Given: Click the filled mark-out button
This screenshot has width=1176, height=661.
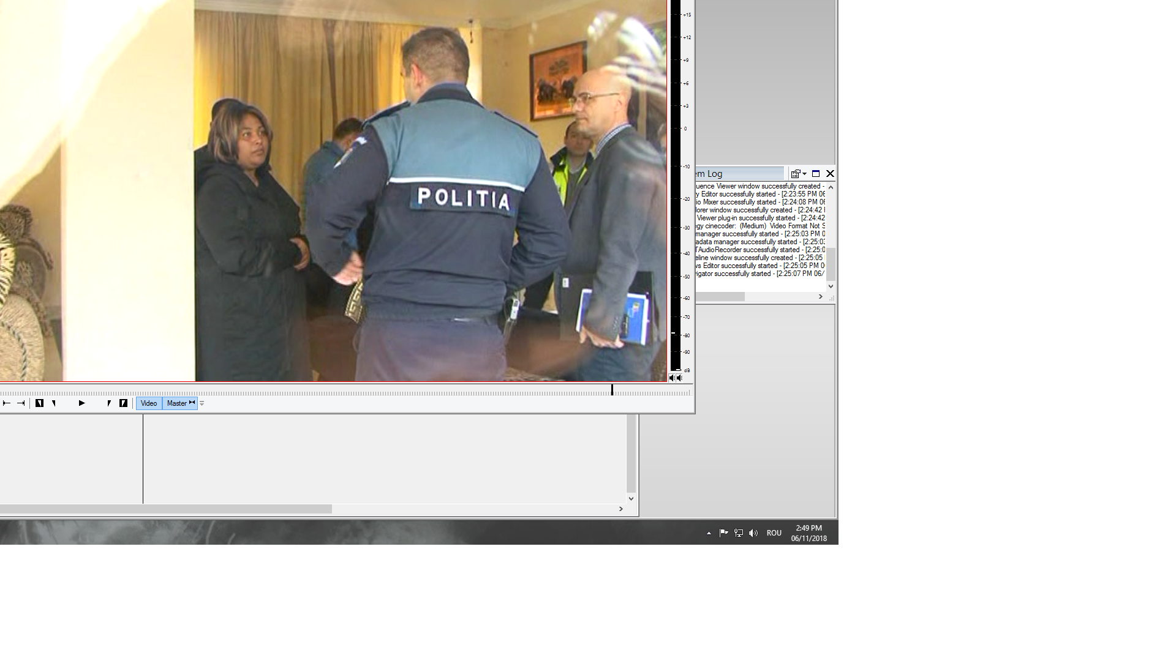Looking at the screenshot, I should [123, 403].
